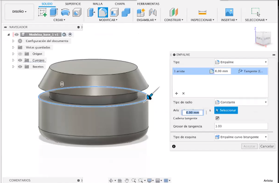This screenshot has width=279, height=183.
Task: Click the Cancelar button
Action: [x=267, y=146]
